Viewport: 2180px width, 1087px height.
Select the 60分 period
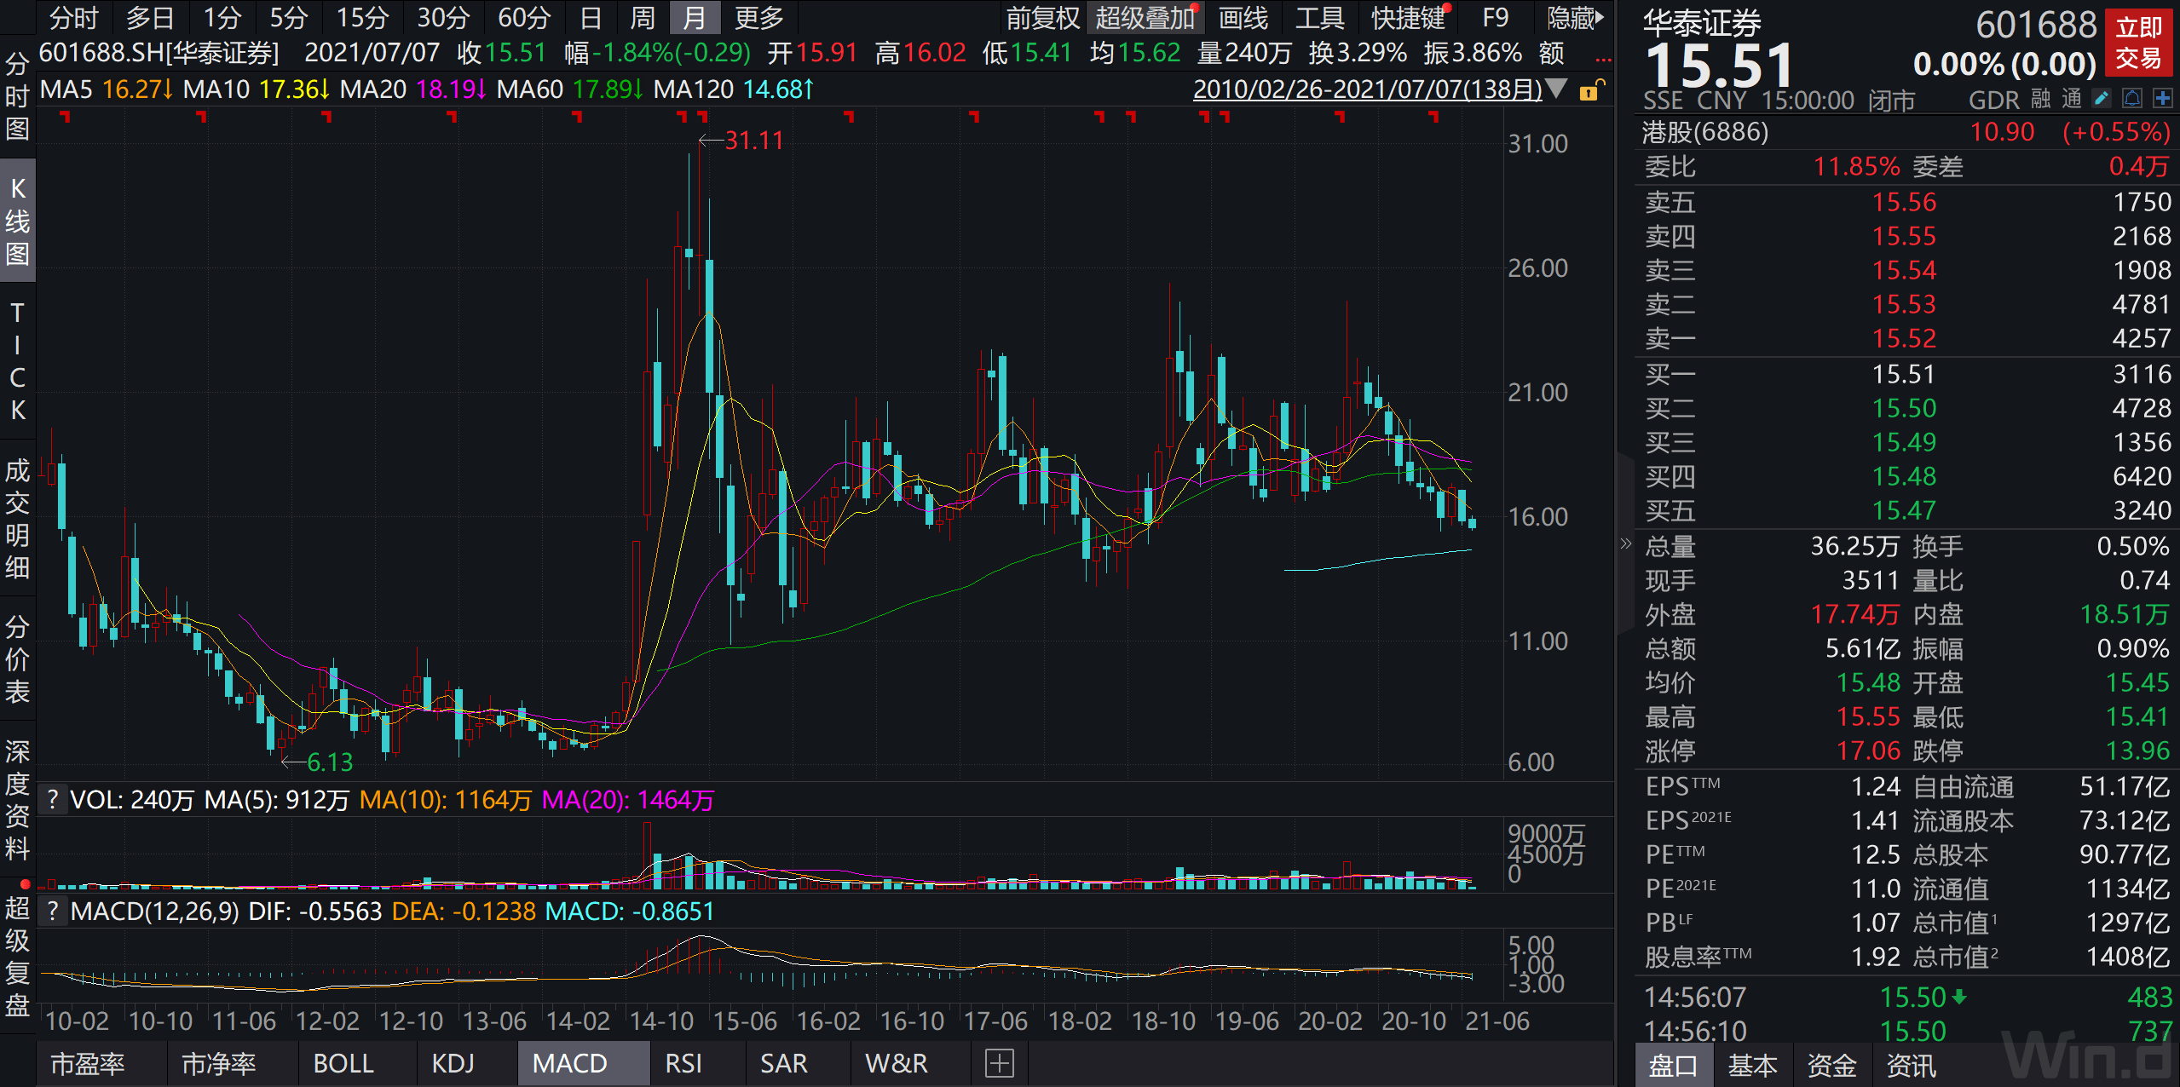pyautogui.click(x=524, y=18)
